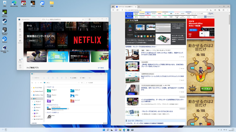The width and height of the screenshot is (236, 132).
Task: Open the AKIBA tab on PC Watch nav
Action: pyautogui.click(x=159, y=13)
